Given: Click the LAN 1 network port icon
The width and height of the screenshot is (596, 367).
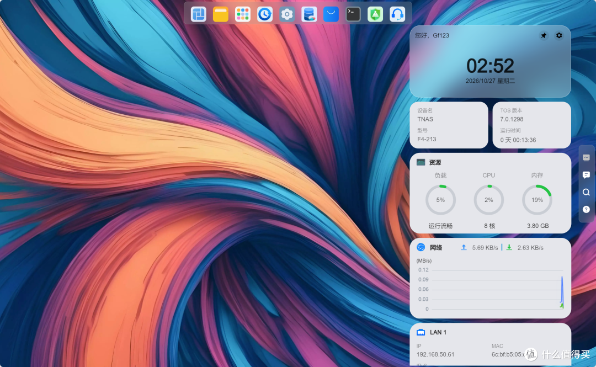Looking at the screenshot, I should pyautogui.click(x=421, y=332).
